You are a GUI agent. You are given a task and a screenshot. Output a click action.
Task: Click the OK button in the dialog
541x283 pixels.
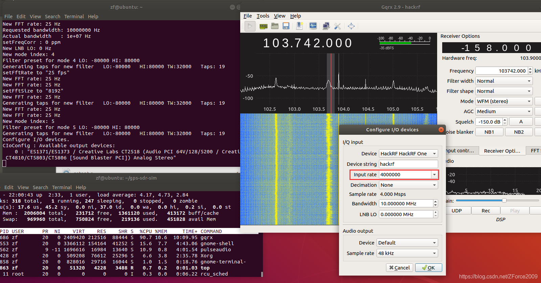[x=428, y=268]
